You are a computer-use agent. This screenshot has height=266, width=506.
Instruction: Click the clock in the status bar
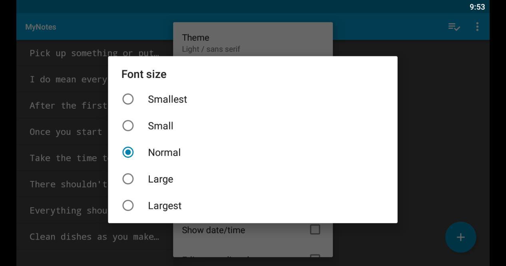(477, 7)
